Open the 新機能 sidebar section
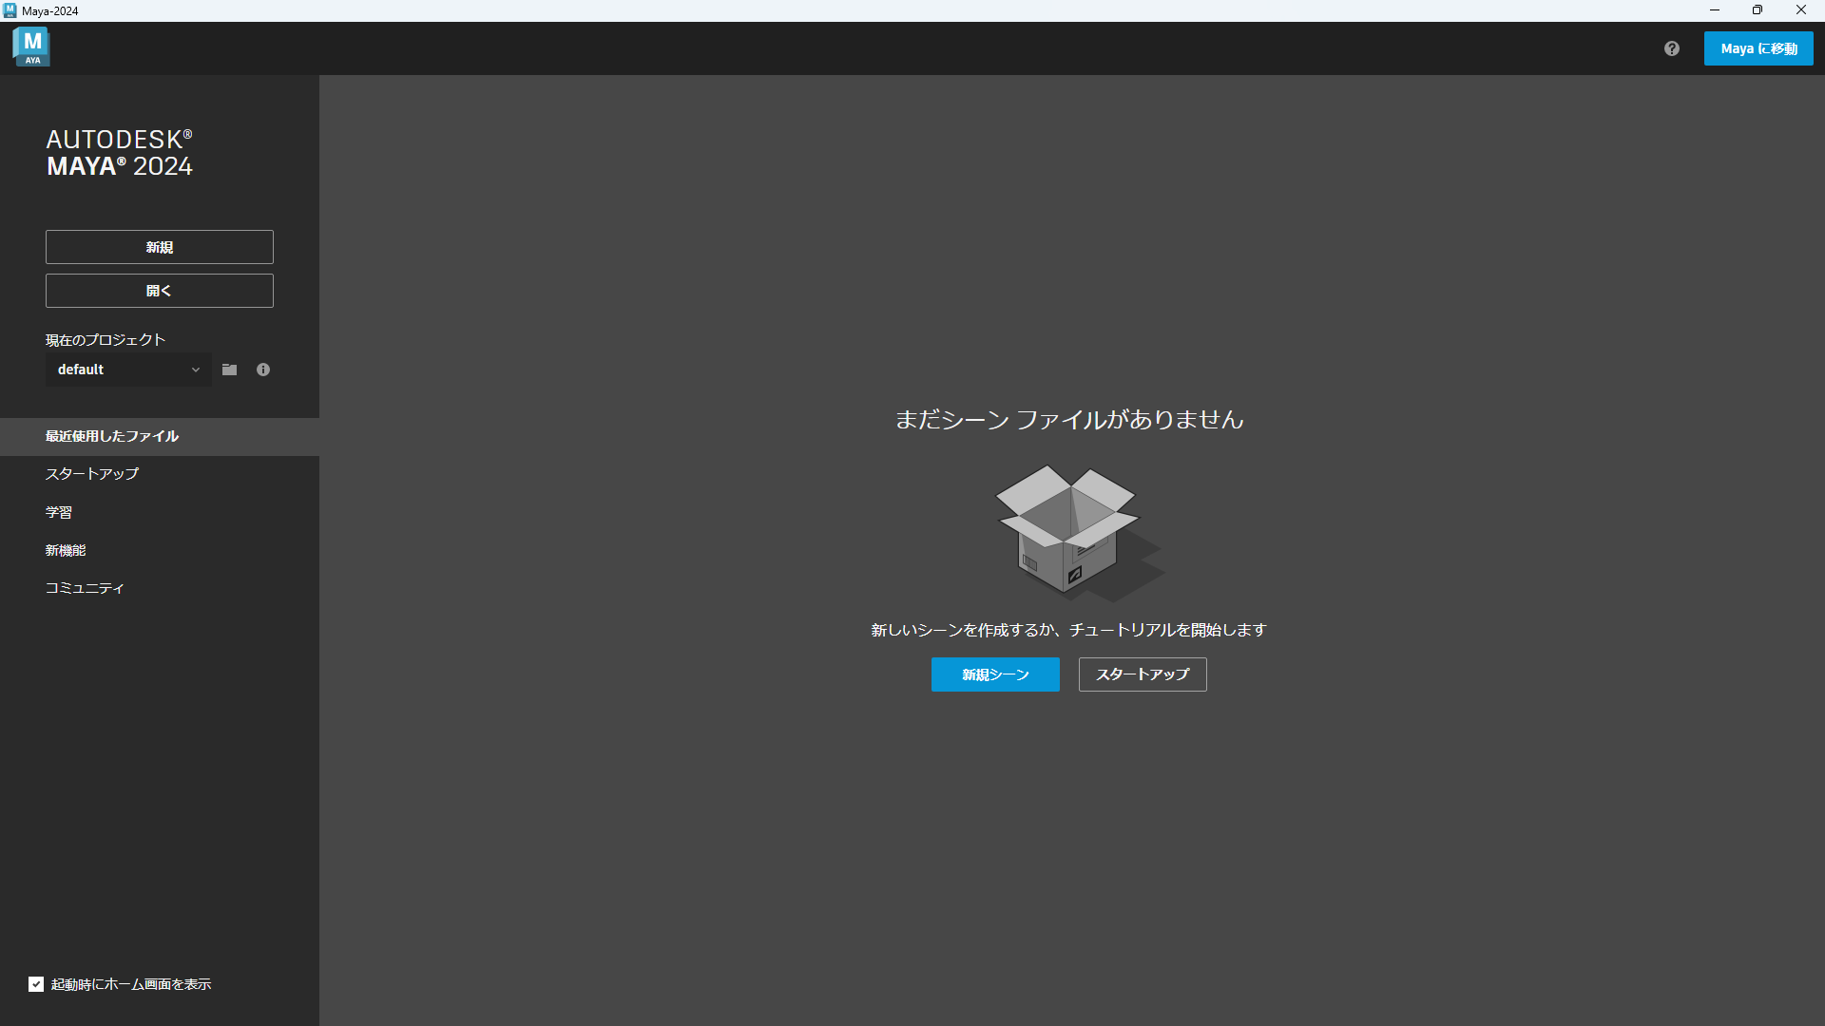Viewport: 1825px width, 1026px height. (x=66, y=550)
